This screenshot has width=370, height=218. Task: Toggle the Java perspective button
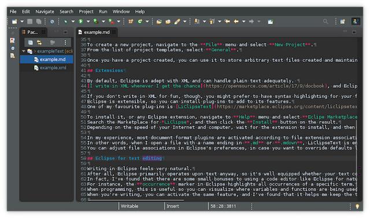coord(356,21)
